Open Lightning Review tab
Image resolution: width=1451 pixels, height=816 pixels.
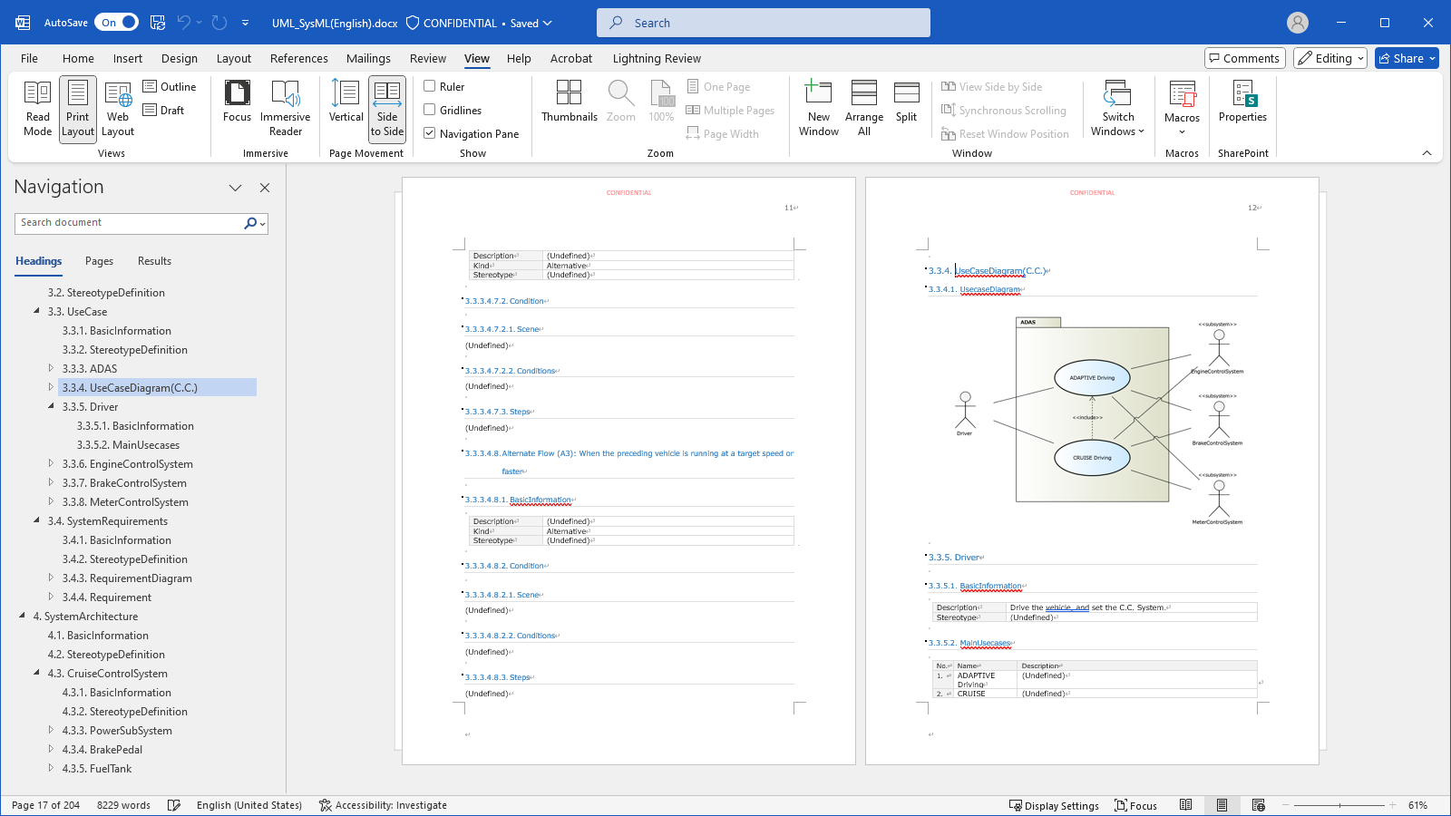coord(657,58)
